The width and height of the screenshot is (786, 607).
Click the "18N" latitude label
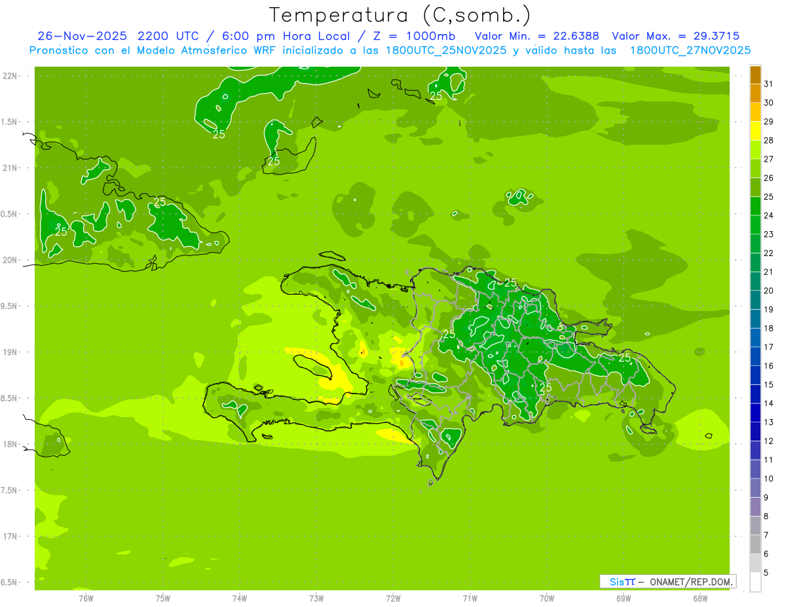[9, 445]
